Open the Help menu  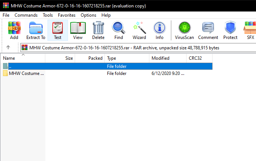(106, 15)
